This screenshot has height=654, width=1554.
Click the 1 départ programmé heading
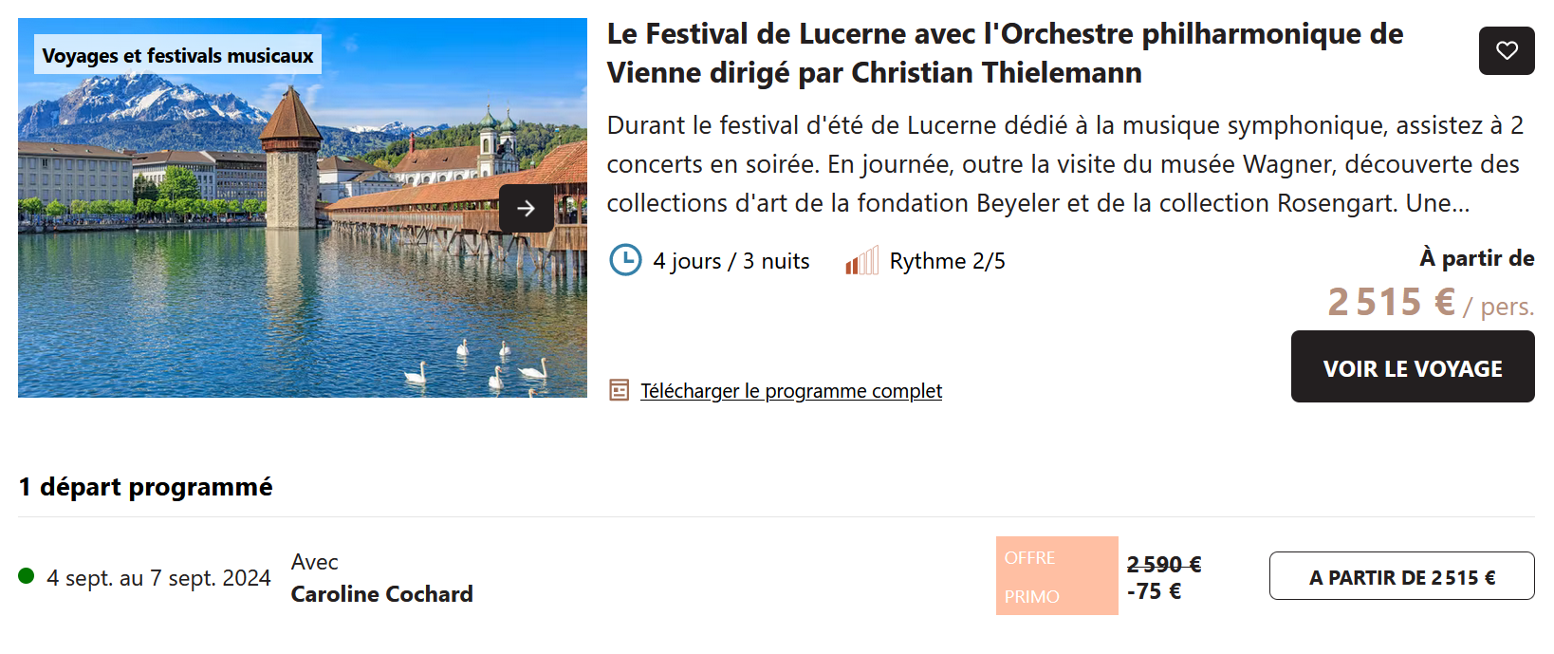pyautogui.click(x=145, y=487)
